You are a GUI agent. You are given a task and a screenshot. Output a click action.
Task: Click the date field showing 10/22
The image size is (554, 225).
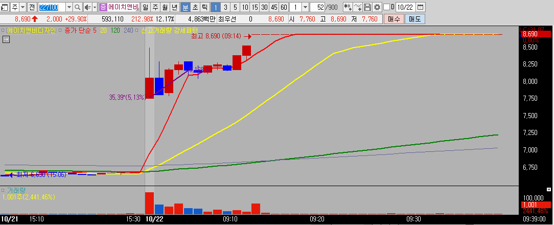click(x=405, y=7)
